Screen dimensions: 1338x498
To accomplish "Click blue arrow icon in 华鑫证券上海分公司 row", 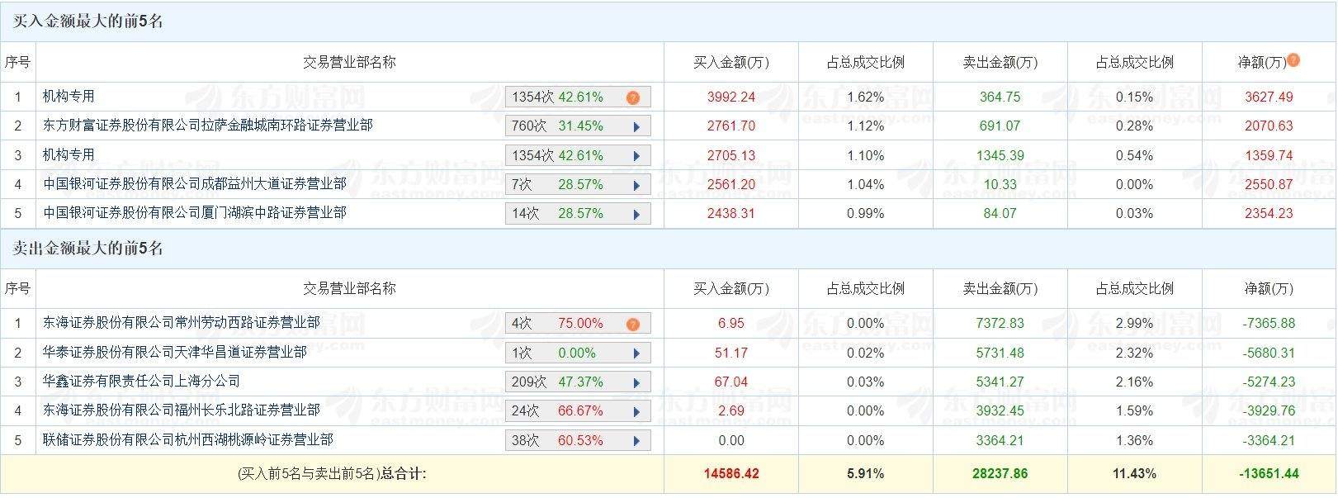I will (636, 382).
